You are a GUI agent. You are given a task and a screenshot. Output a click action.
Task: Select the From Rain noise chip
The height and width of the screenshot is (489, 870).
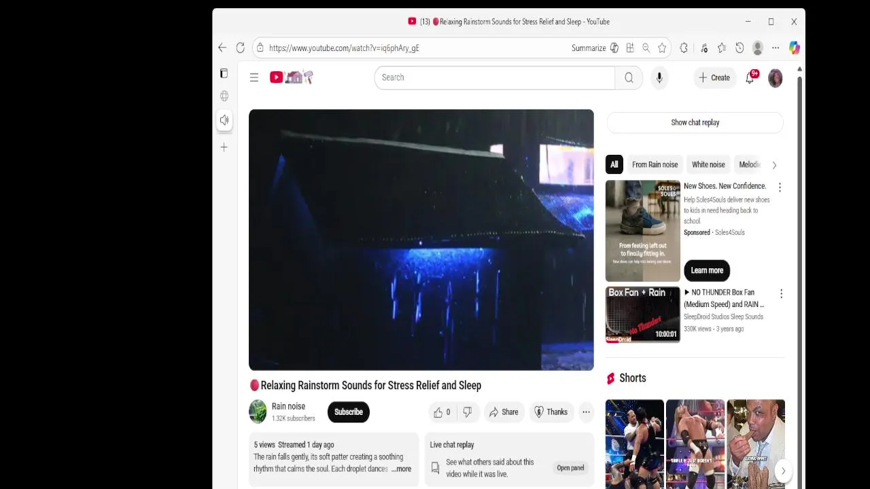pos(655,164)
